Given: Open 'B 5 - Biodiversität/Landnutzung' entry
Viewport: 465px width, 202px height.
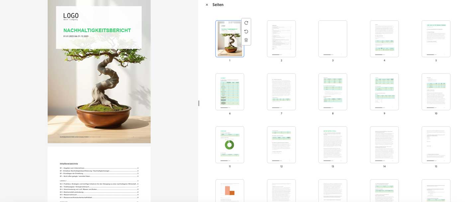Looking at the screenshot, I should [99, 192].
